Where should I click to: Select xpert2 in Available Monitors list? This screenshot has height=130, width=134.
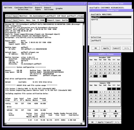(x=111, y=19)
